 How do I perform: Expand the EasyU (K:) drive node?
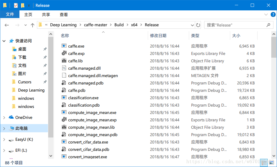pyautogui.click(x=4, y=139)
